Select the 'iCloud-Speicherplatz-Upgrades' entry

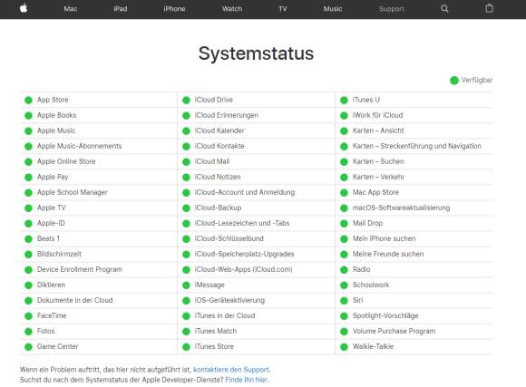coord(244,254)
